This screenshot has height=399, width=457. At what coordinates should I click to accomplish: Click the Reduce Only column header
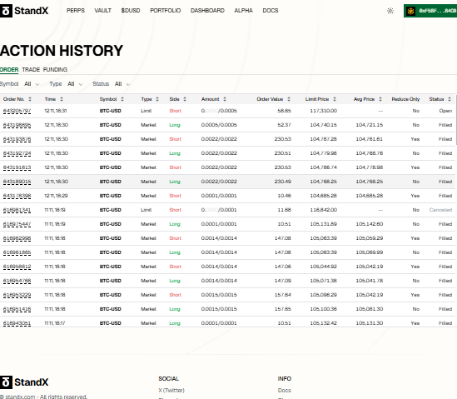coord(405,99)
